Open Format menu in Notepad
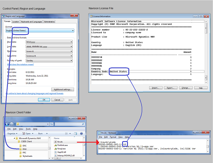 [113, 137]
